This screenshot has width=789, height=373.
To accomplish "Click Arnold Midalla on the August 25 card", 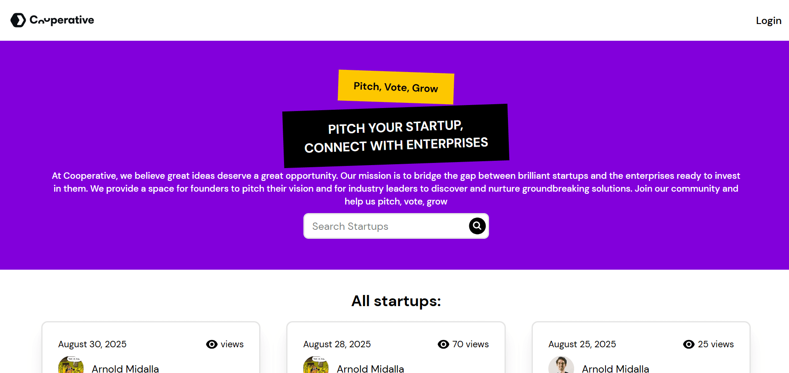I will (615, 369).
